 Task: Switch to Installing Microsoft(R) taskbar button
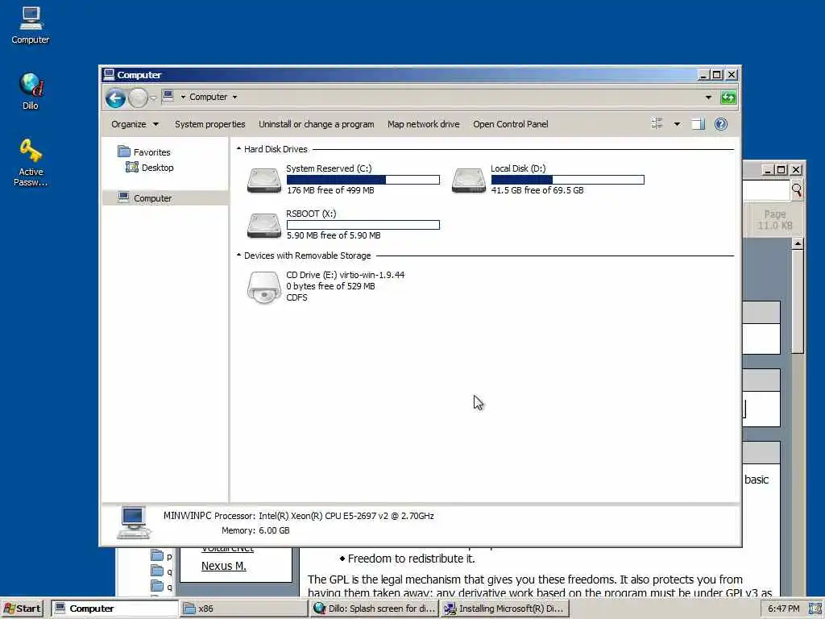[504, 609]
